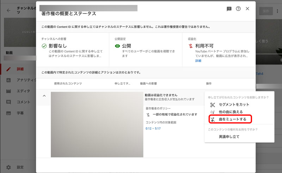Click the 使用されたコンテンツ column header
Image resolution: width=282 pixels, height=173 pixels.
click(68, 84)
